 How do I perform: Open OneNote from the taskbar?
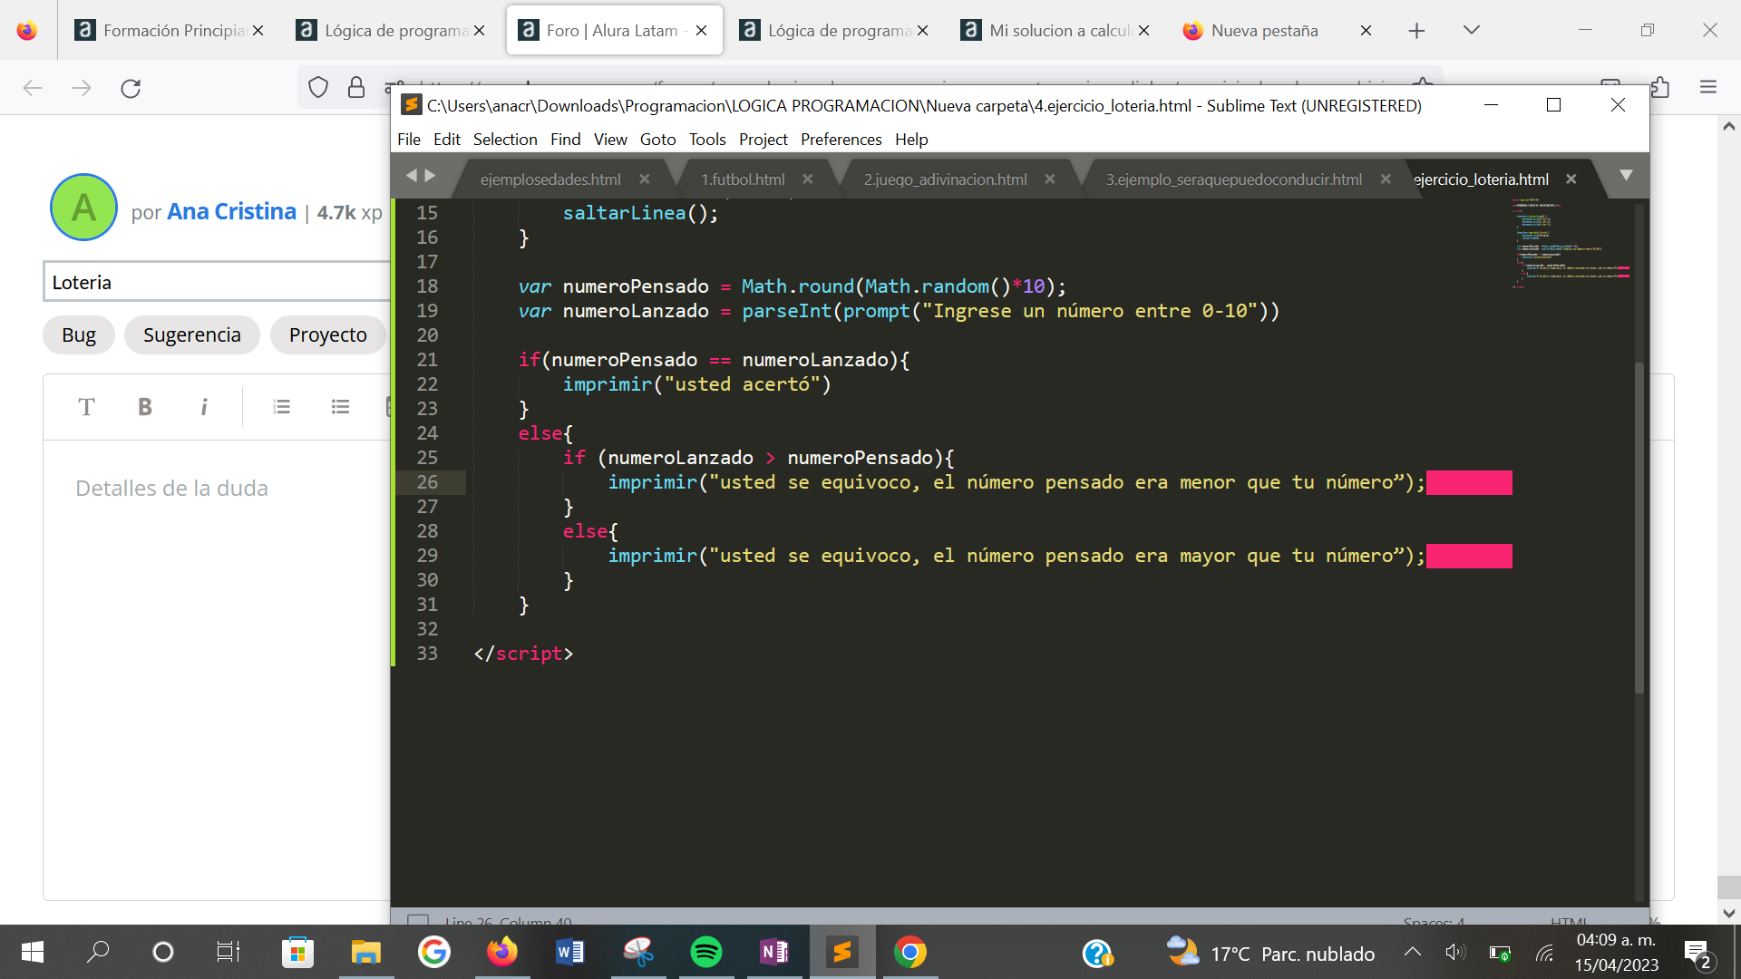pos(774,952)
